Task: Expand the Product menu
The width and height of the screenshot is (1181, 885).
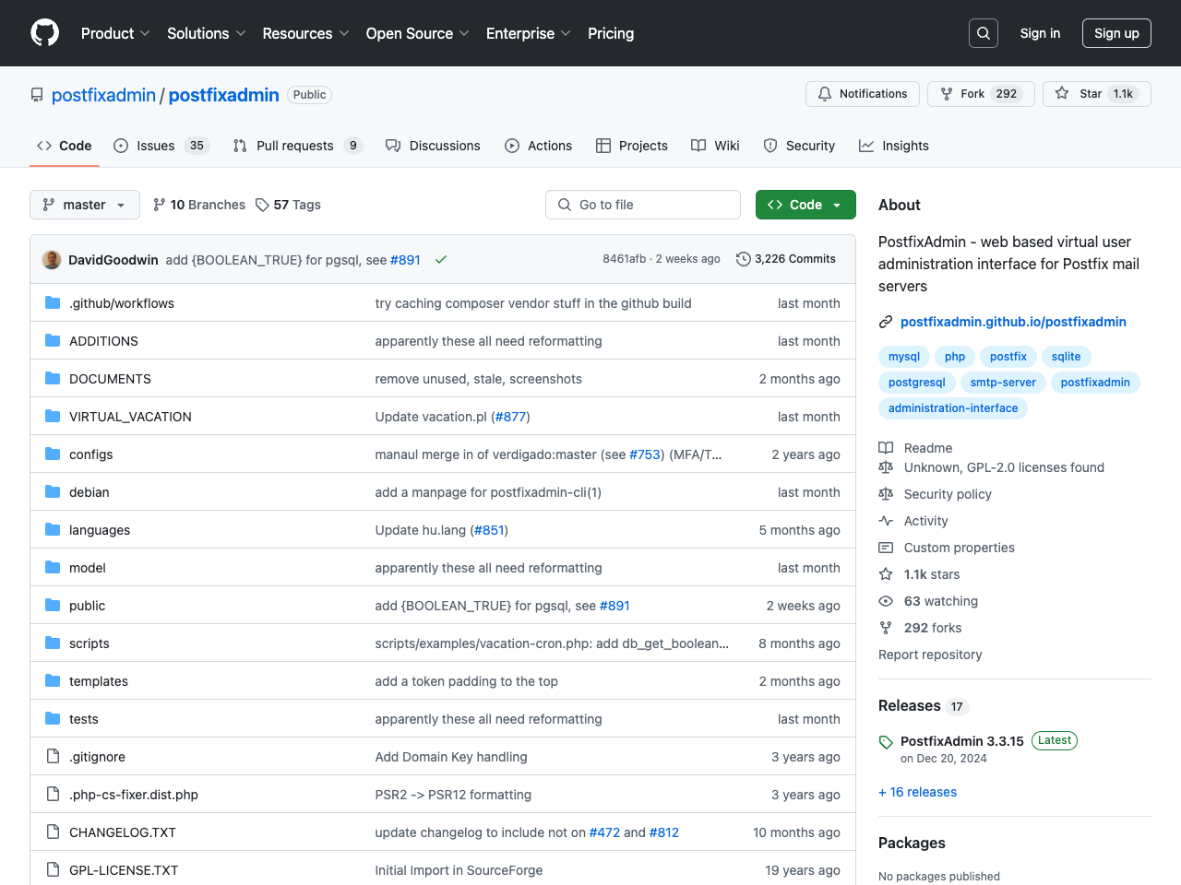Action: pos(115,33)
